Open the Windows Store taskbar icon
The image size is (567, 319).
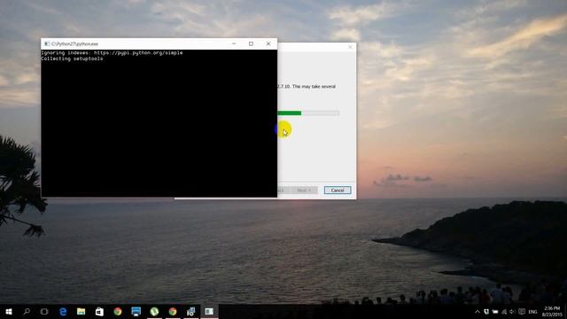[x=99, y=311]
